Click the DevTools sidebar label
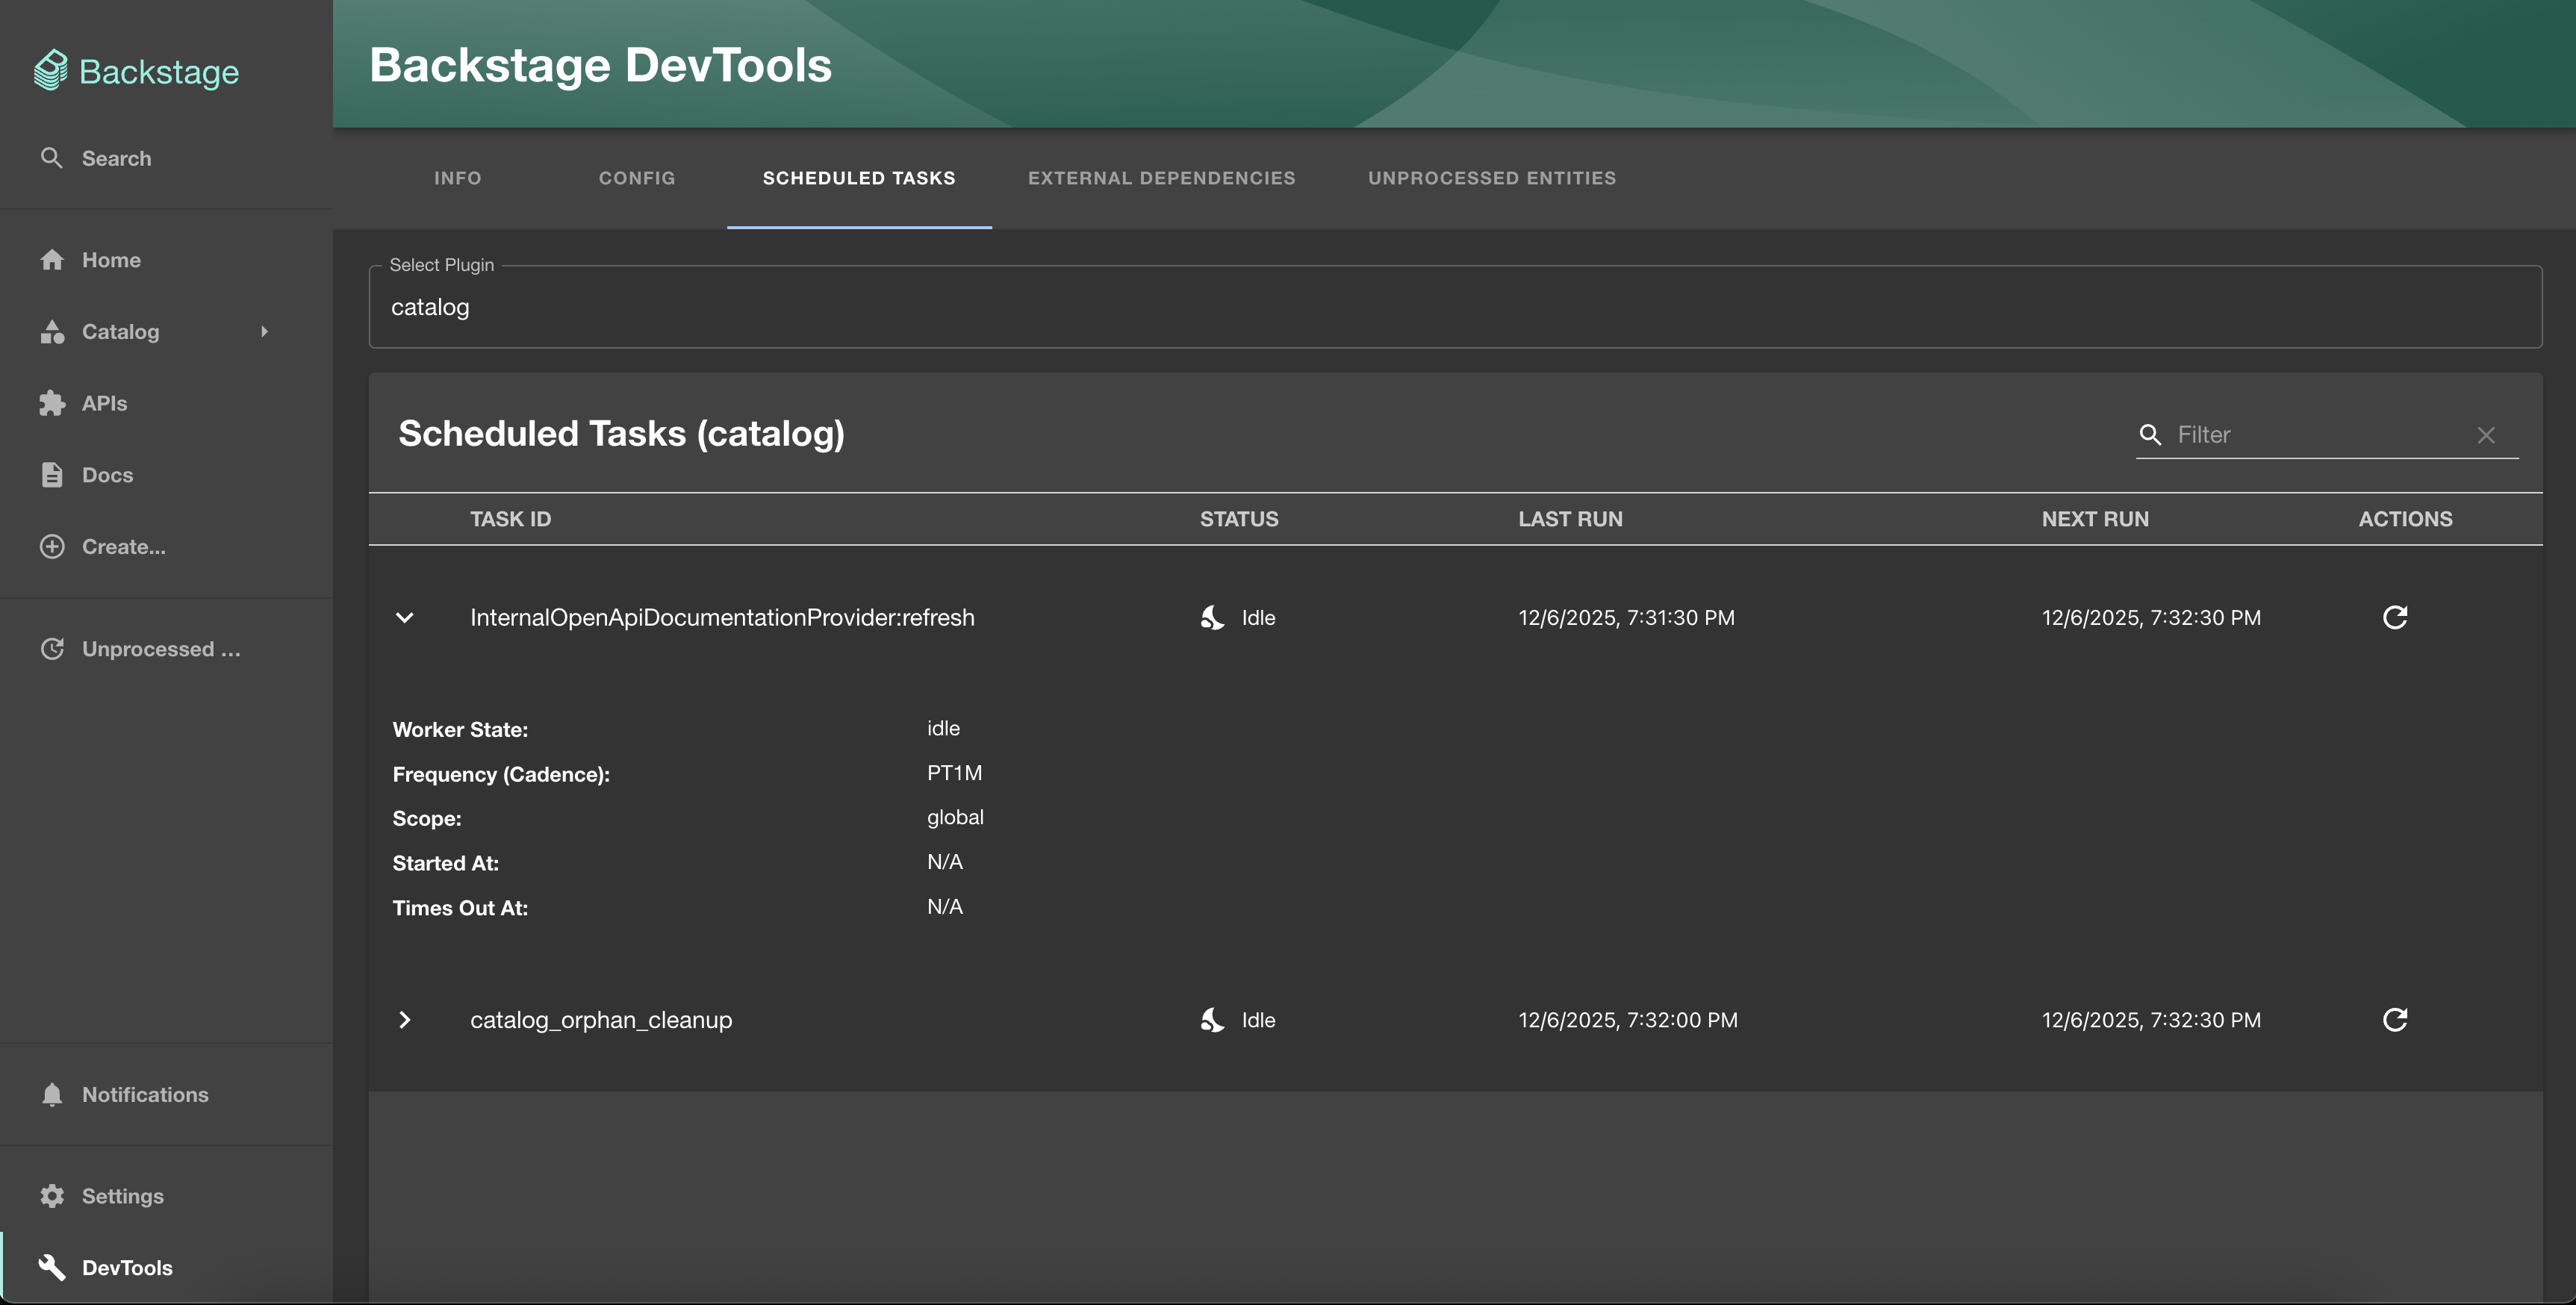The image size is (2576, 1305). coord(127,1268)
